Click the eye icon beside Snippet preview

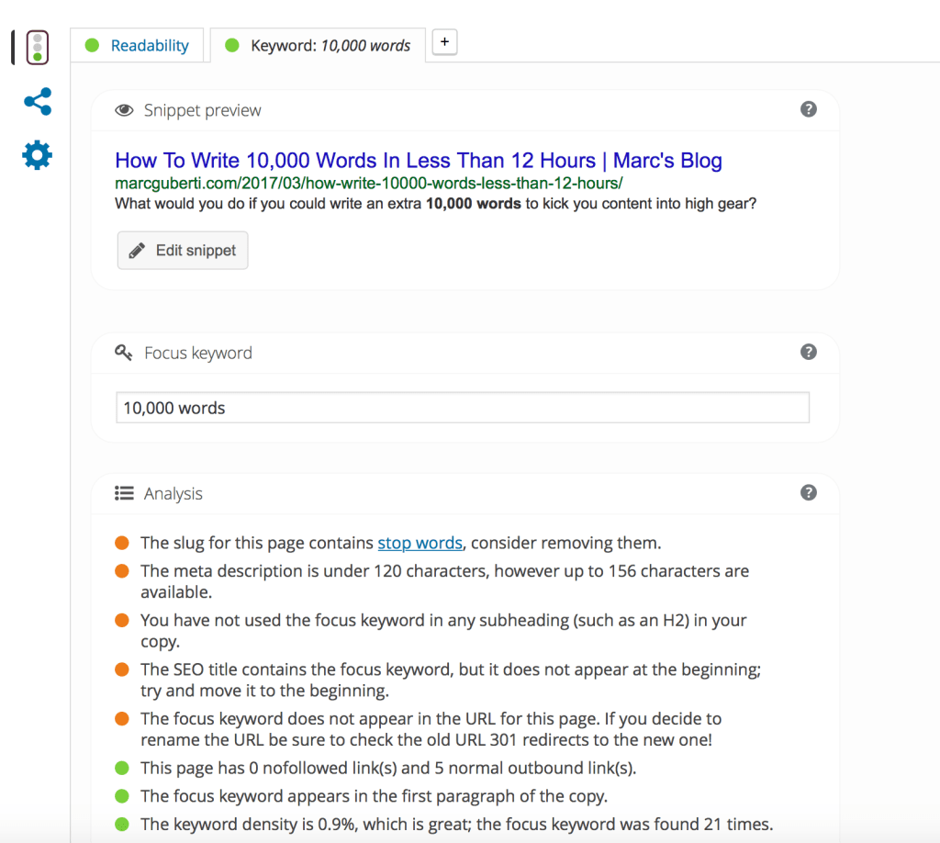124,109
